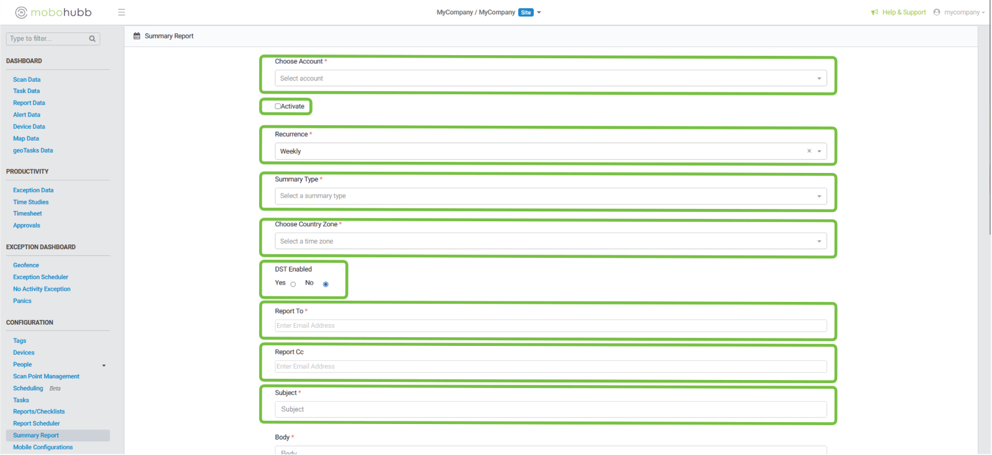The height and width of the screenshot is (455, 992).
Task: Click the Report To email field
Action: click(x=550, y=325)
